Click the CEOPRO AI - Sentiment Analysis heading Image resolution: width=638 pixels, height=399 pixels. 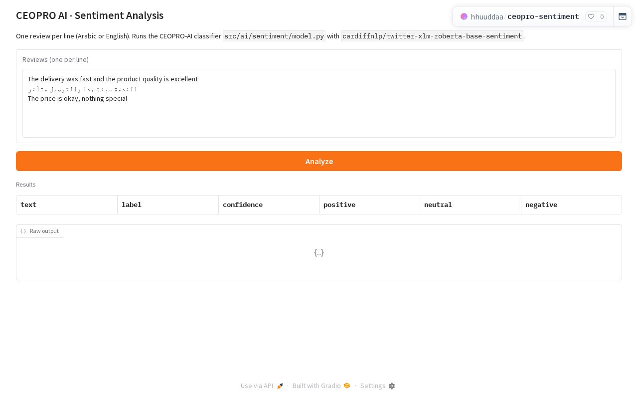pyautogui.click(x=90, y=15)
